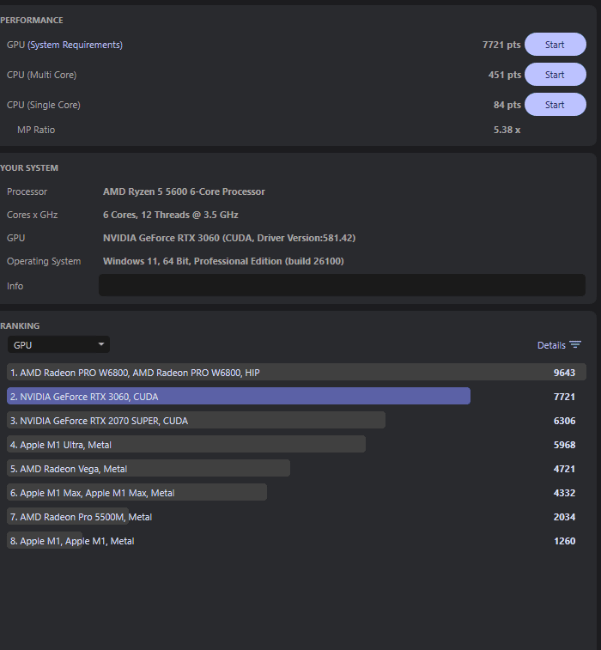Open the System Requirements link
Image resolution: width=601 pixels, height=650 pixels.
click(x=75, y=45)
